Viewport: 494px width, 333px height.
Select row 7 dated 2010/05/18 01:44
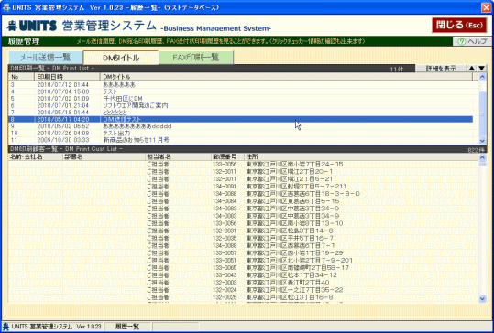tap(241, 113)
